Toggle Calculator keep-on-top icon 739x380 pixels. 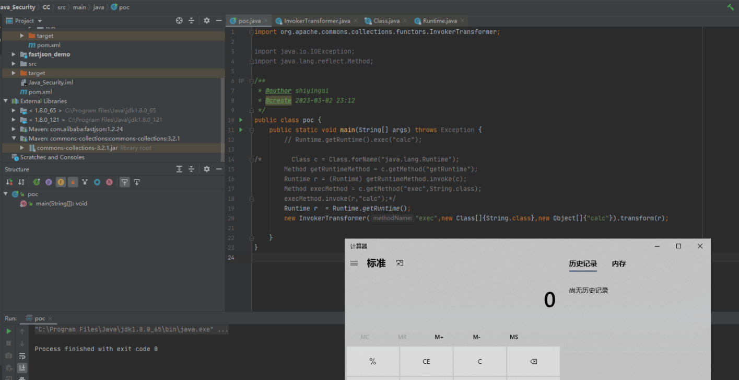tap(400, 263)
